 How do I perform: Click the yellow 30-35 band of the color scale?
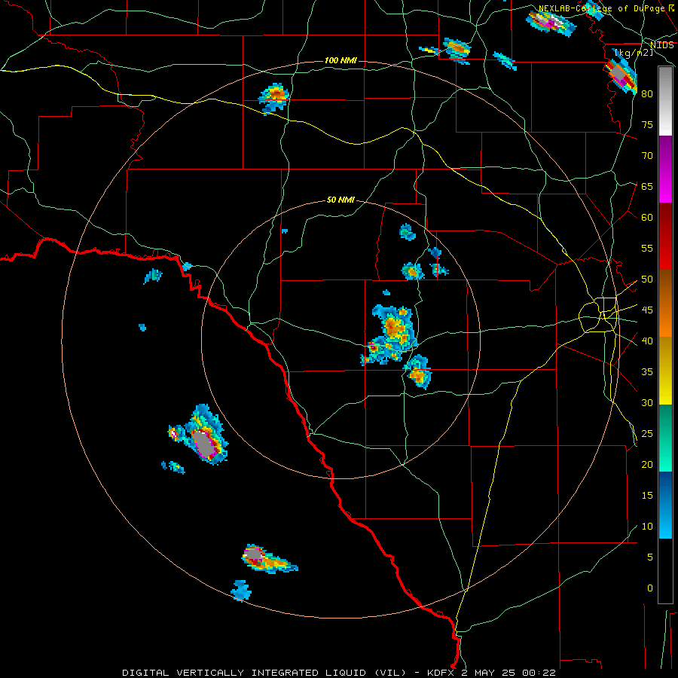pos(665,371)
